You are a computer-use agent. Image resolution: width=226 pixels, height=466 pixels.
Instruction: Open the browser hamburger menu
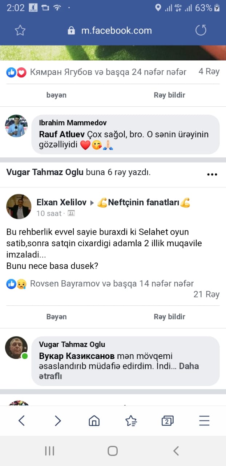tap(204, 421)
